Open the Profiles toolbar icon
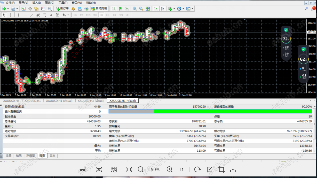The width and height of the screenshot is (317, 178). pos(13,9)
